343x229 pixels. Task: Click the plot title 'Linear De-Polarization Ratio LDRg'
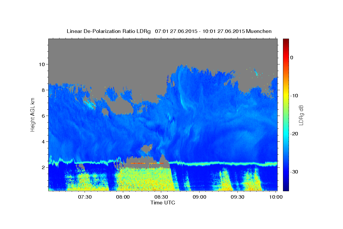click(109, 31)
